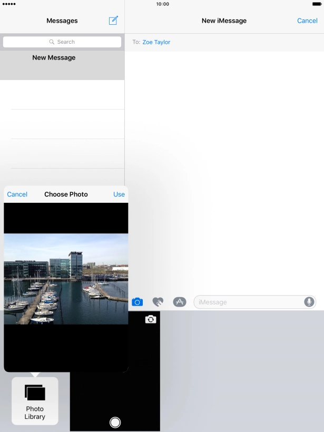Tap the signal strength dots

pyautogui.click(x=9, y=4)
